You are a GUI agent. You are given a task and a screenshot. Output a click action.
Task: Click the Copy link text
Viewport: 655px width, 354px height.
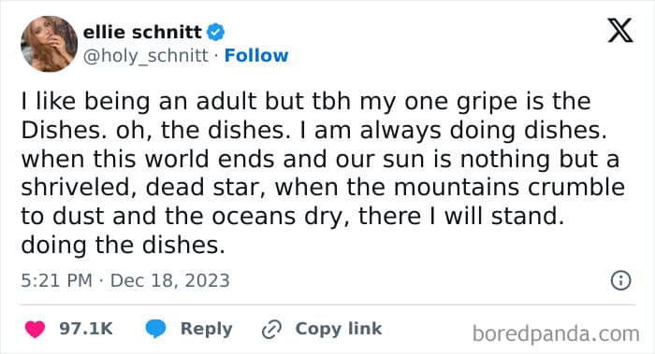pyautogui.click(x=339, y=329)
